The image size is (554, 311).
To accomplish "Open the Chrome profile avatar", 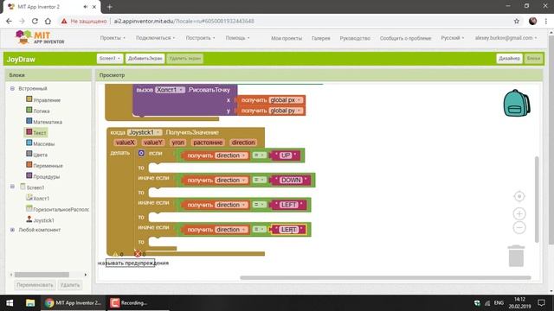I will coord(533,21).
